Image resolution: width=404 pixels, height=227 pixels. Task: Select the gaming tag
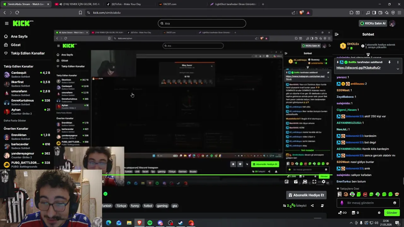(x=162, y=206)
